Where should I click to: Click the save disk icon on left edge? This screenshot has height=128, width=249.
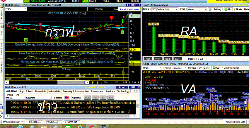[1, 108]
